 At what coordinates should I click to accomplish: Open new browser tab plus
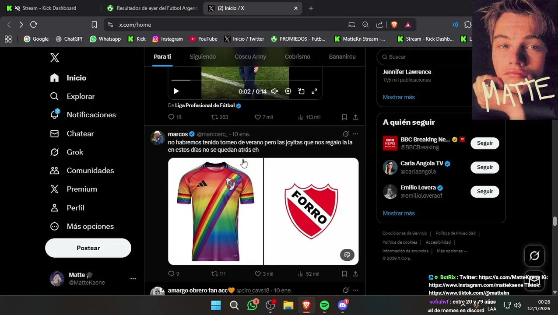tap(311, 8)
